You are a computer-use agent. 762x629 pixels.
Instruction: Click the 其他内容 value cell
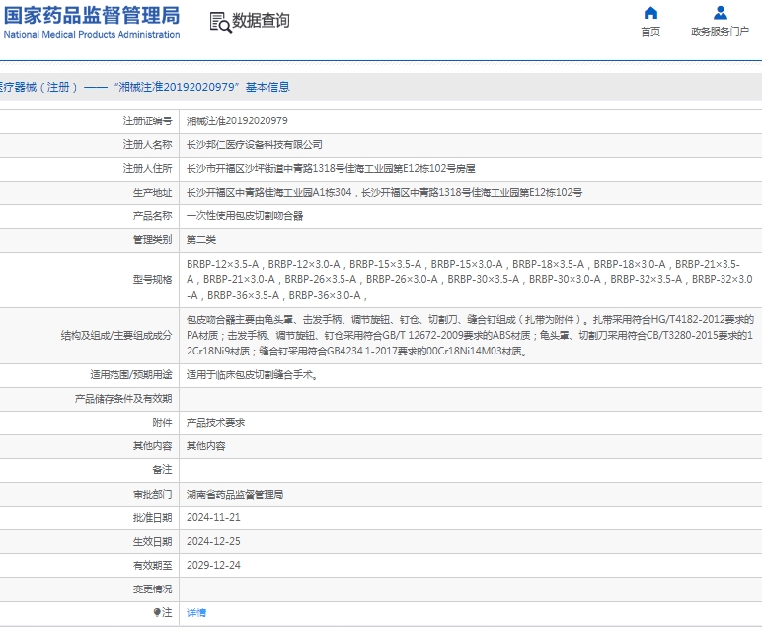pyautogui.click(x=205, y=446)
